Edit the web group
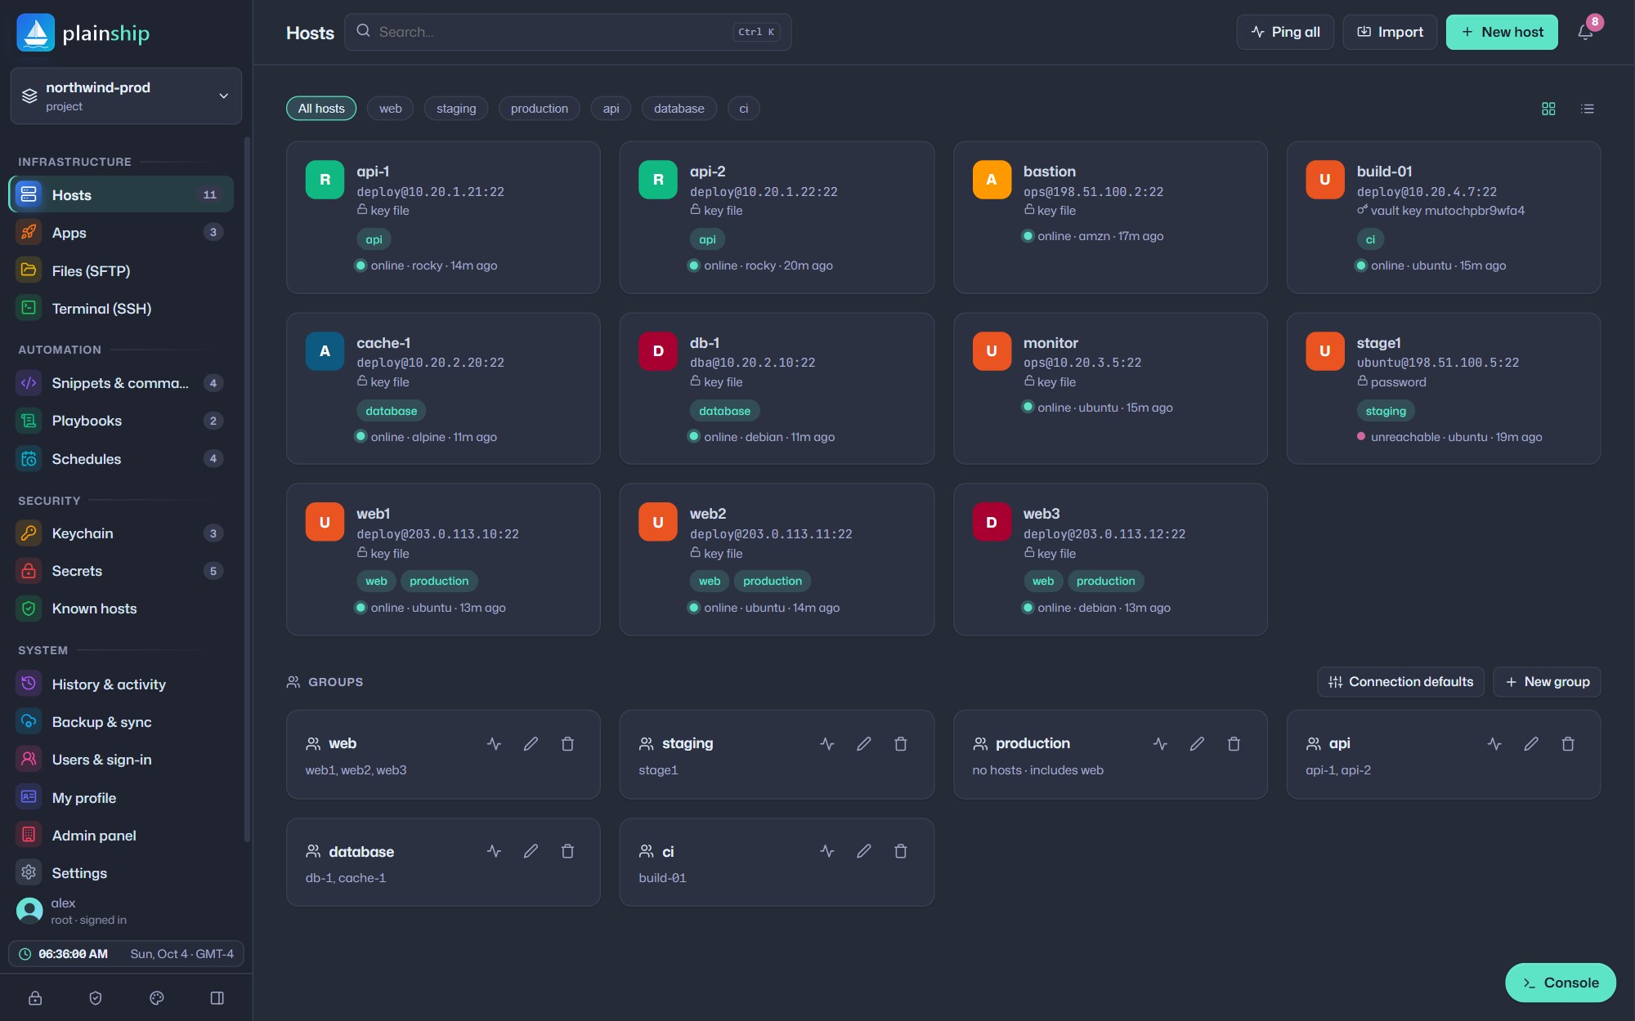Viewport: 1635px width, 1021px height. (531, 744)
